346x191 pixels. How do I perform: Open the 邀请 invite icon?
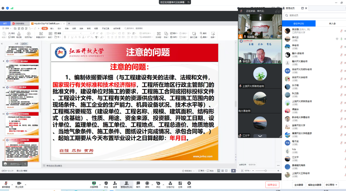tap(115, 183)
